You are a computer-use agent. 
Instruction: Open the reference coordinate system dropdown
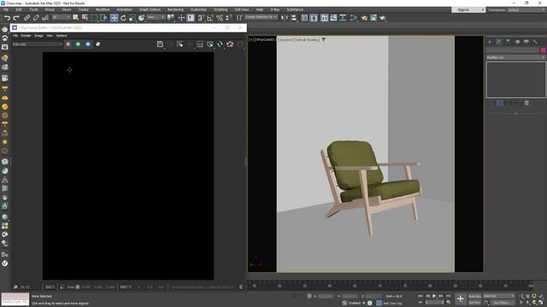click(x=156, y=17)
